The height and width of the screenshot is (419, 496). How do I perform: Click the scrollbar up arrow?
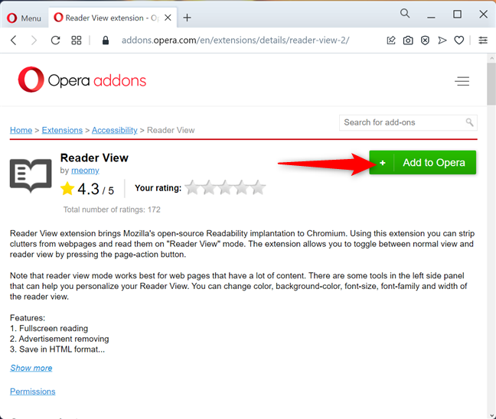491,58
